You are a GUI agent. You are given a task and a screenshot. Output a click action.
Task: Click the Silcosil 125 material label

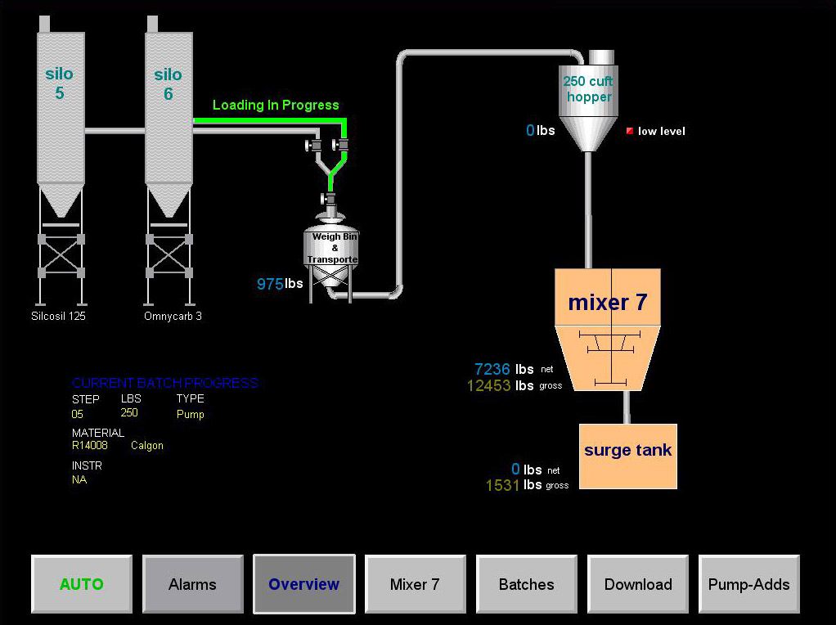coord(58,316)
